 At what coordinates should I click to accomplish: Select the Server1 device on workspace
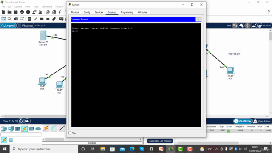[43, 36]
